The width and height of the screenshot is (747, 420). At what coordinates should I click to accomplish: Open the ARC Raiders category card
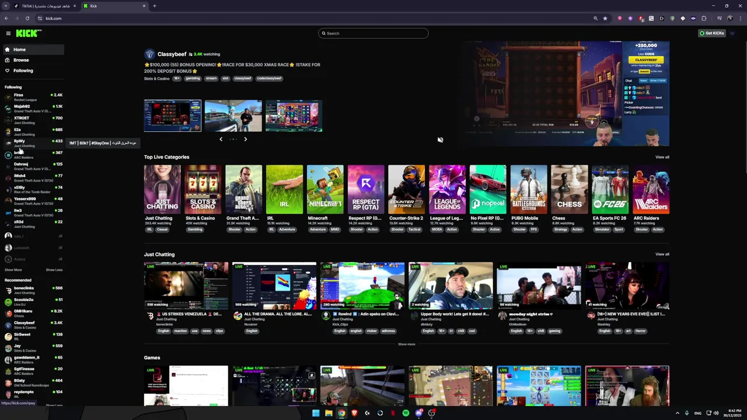(x=651, y=190)
